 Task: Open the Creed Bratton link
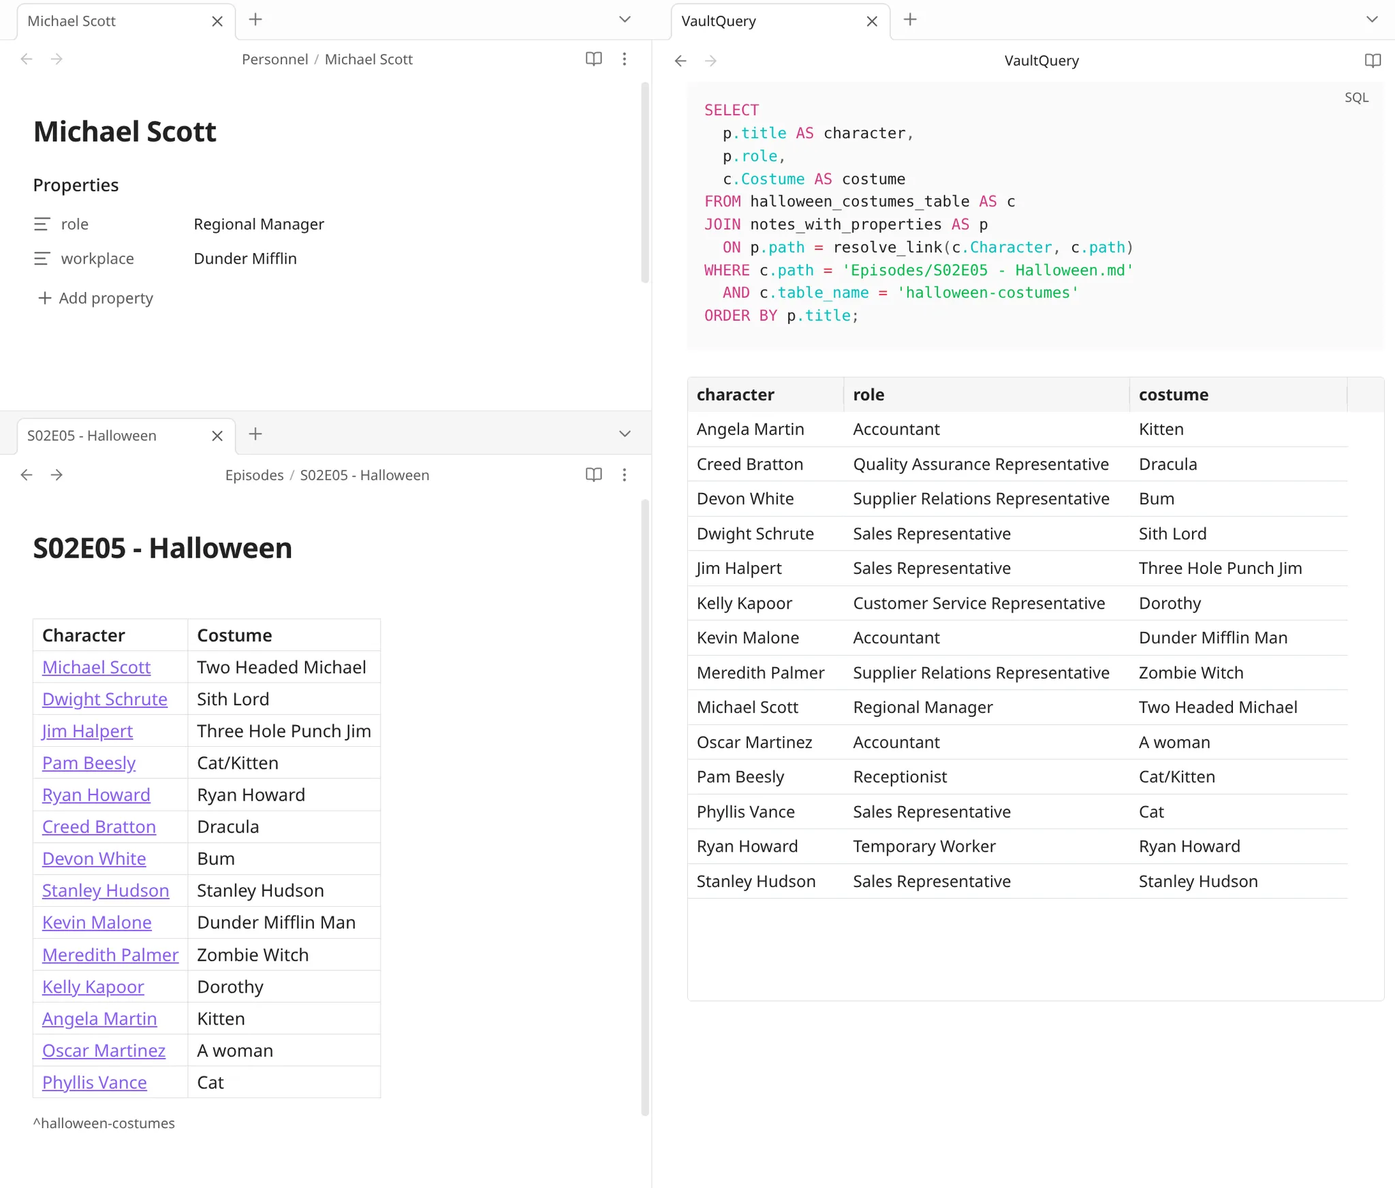[x=99, y=827]
